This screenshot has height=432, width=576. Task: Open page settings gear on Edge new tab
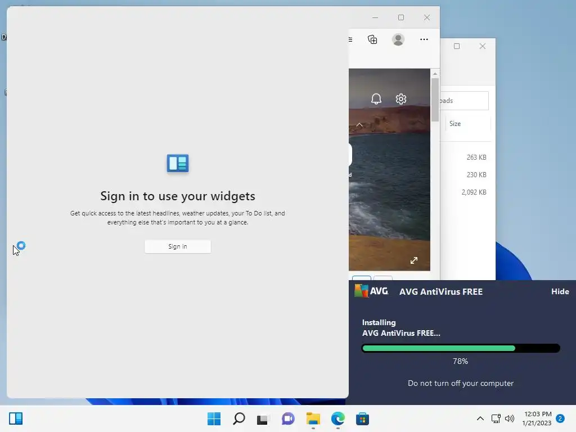(400, 99)
